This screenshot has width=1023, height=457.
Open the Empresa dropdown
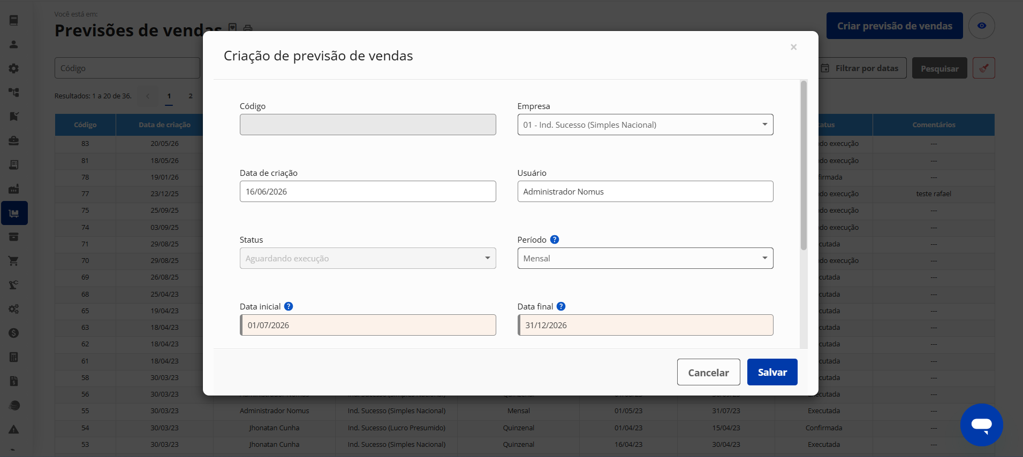click(645, 125)
